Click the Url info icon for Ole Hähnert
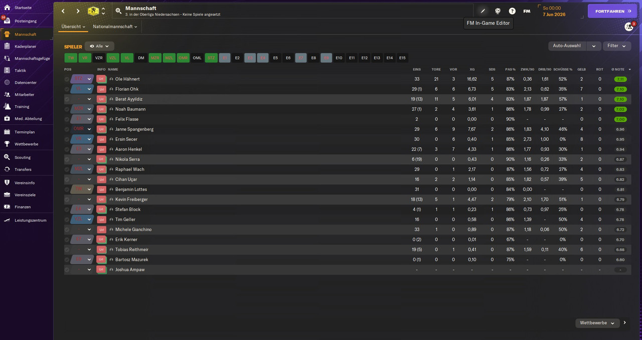This screenshot has height=340, width=642. [x=101, y=79]
